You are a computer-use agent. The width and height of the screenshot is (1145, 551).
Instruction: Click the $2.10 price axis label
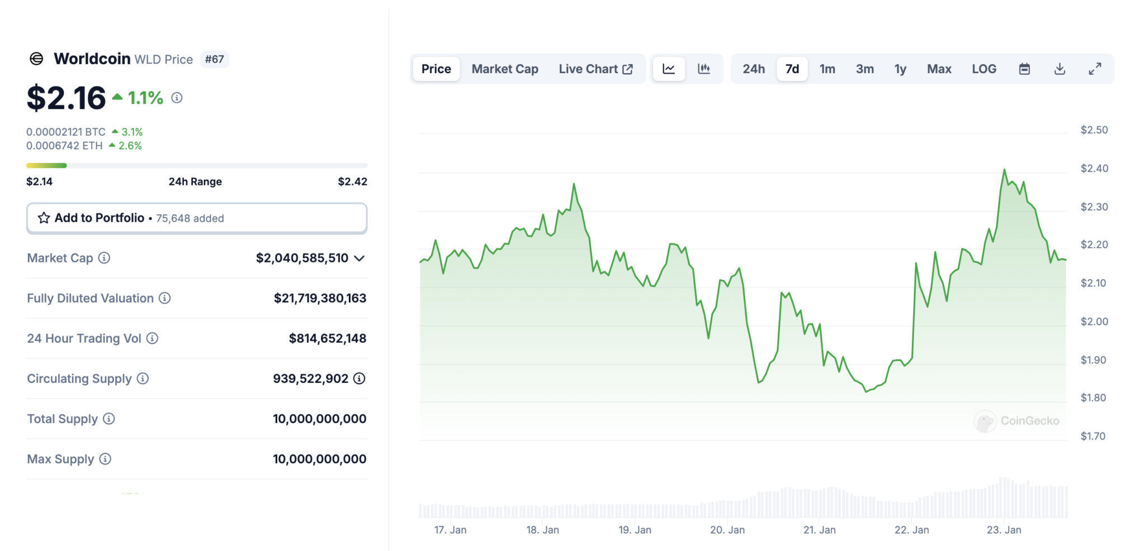[1094, 283]
